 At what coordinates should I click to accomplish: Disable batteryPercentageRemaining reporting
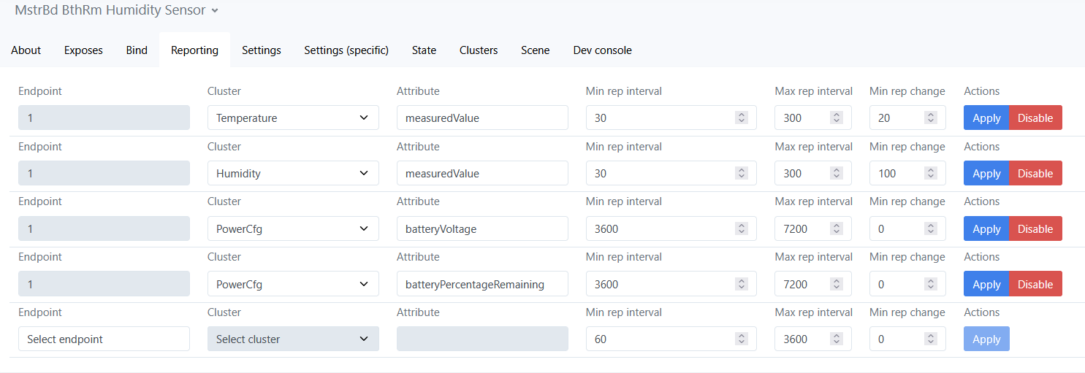coord(1035,284)
